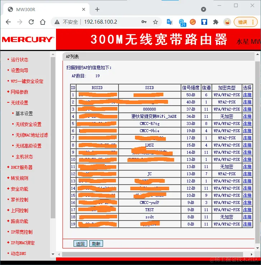Click the sidebar scroll down arrow
The image size is (261, 265).
(53, 254)
